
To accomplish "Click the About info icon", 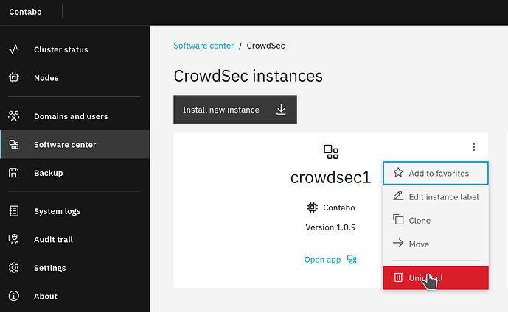I will click(13, 296).
